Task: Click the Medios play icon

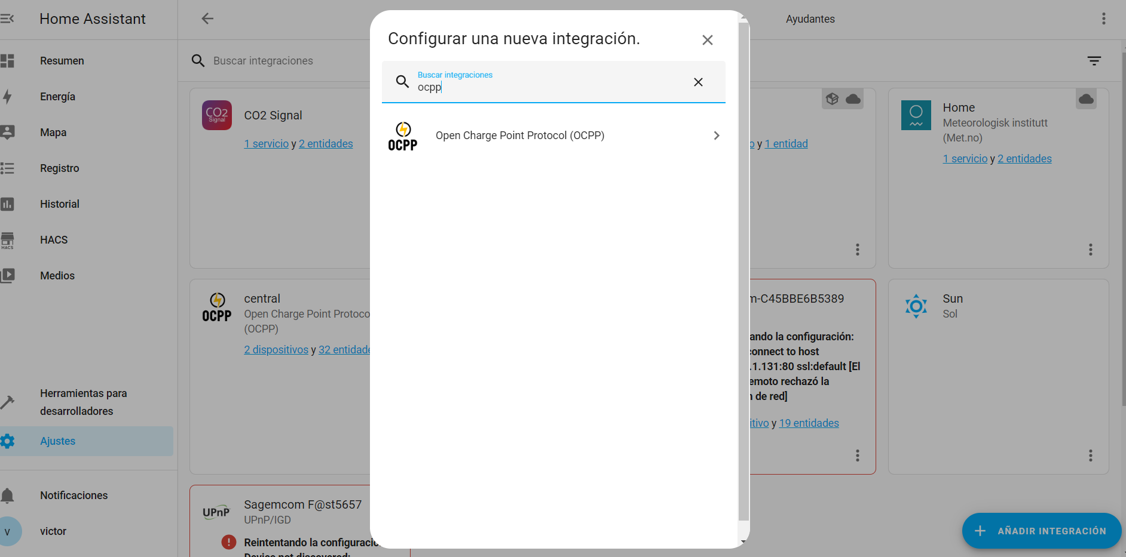Action: (7, 276)
